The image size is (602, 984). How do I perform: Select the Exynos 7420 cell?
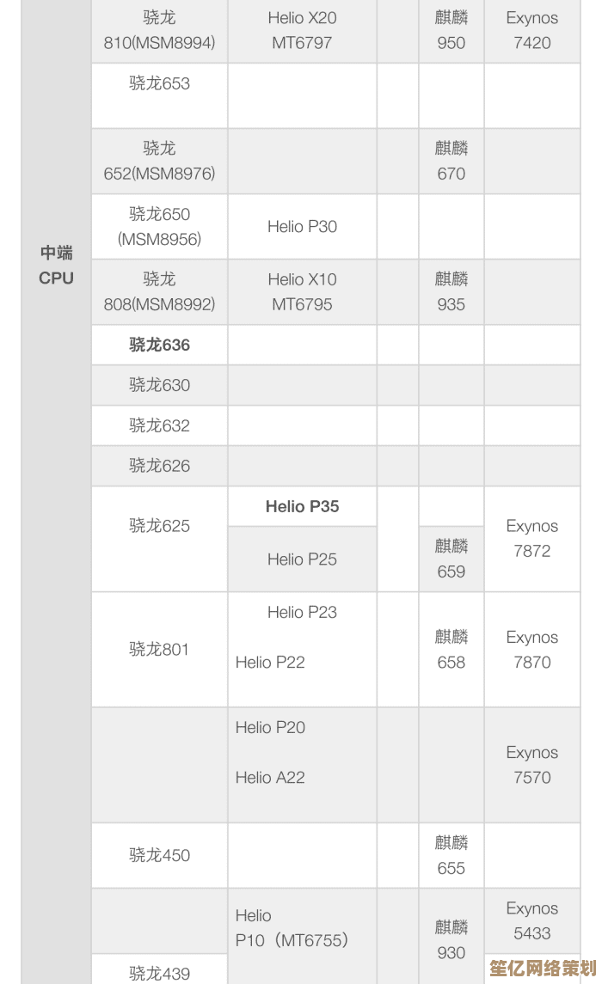[x=531, y=30]
